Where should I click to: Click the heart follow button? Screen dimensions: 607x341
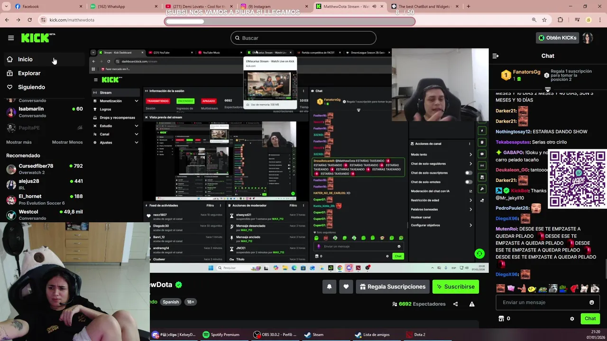[x=346, y=287]
